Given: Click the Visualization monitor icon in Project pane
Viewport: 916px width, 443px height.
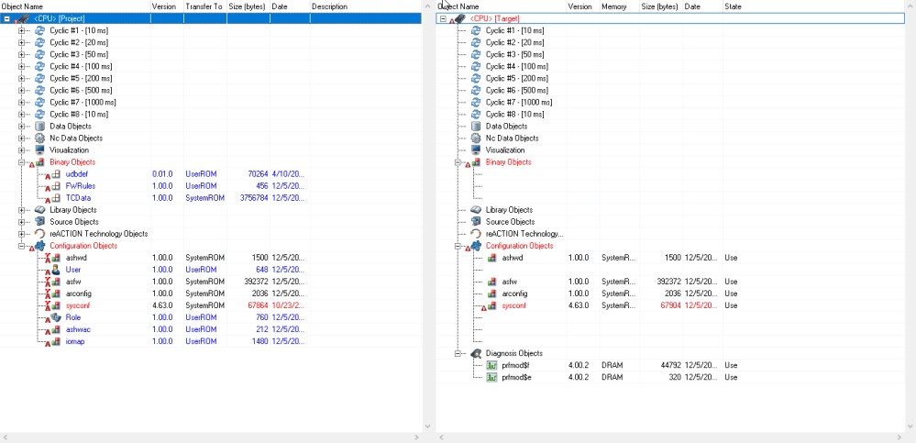Looking at the screenshot, I should 39,150.
